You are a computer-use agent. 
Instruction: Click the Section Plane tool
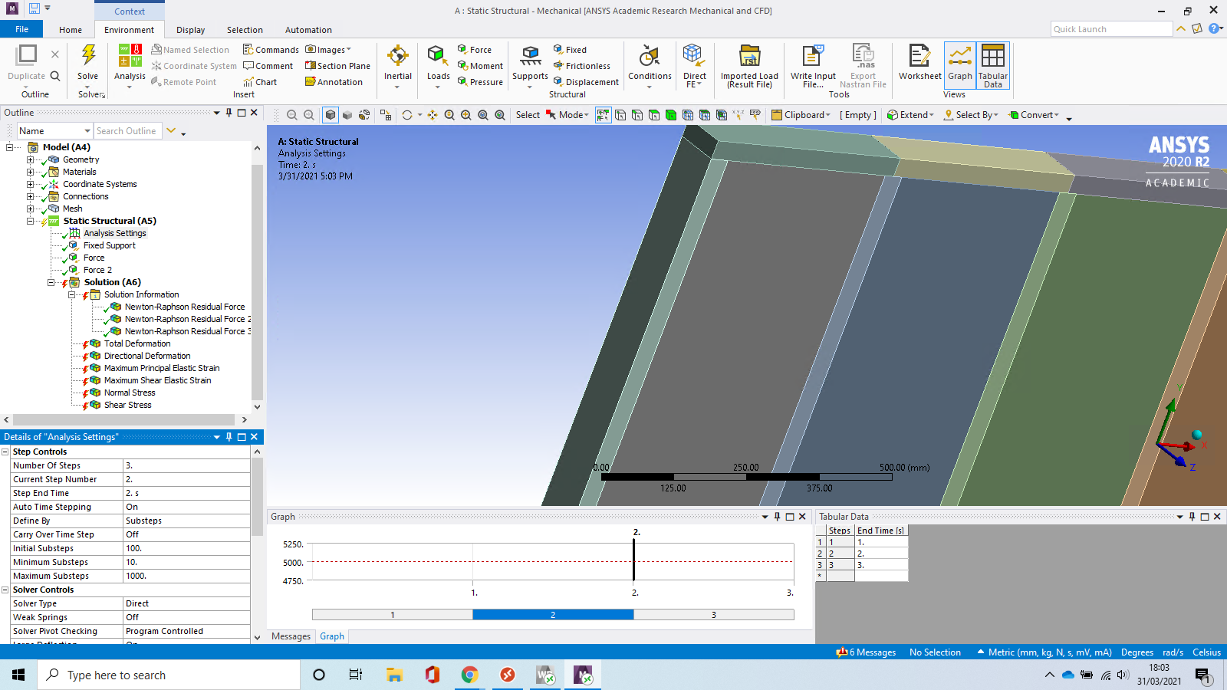click(337, 66)
